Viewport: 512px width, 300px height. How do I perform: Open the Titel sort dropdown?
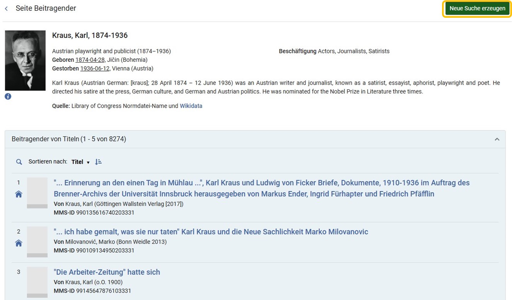point(80,162)
